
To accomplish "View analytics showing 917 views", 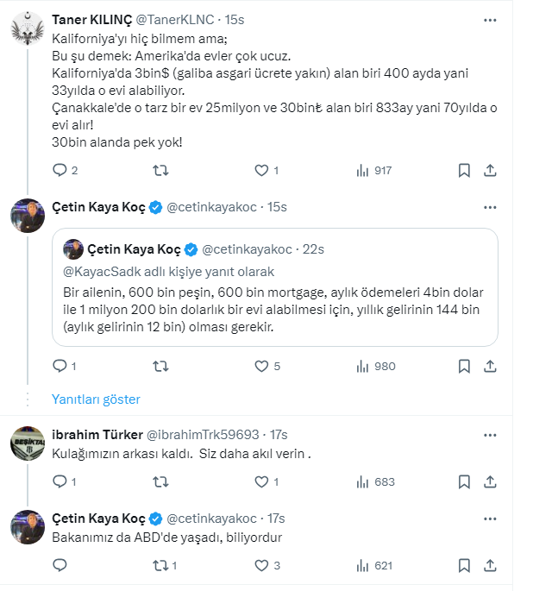I will [373, 171].
